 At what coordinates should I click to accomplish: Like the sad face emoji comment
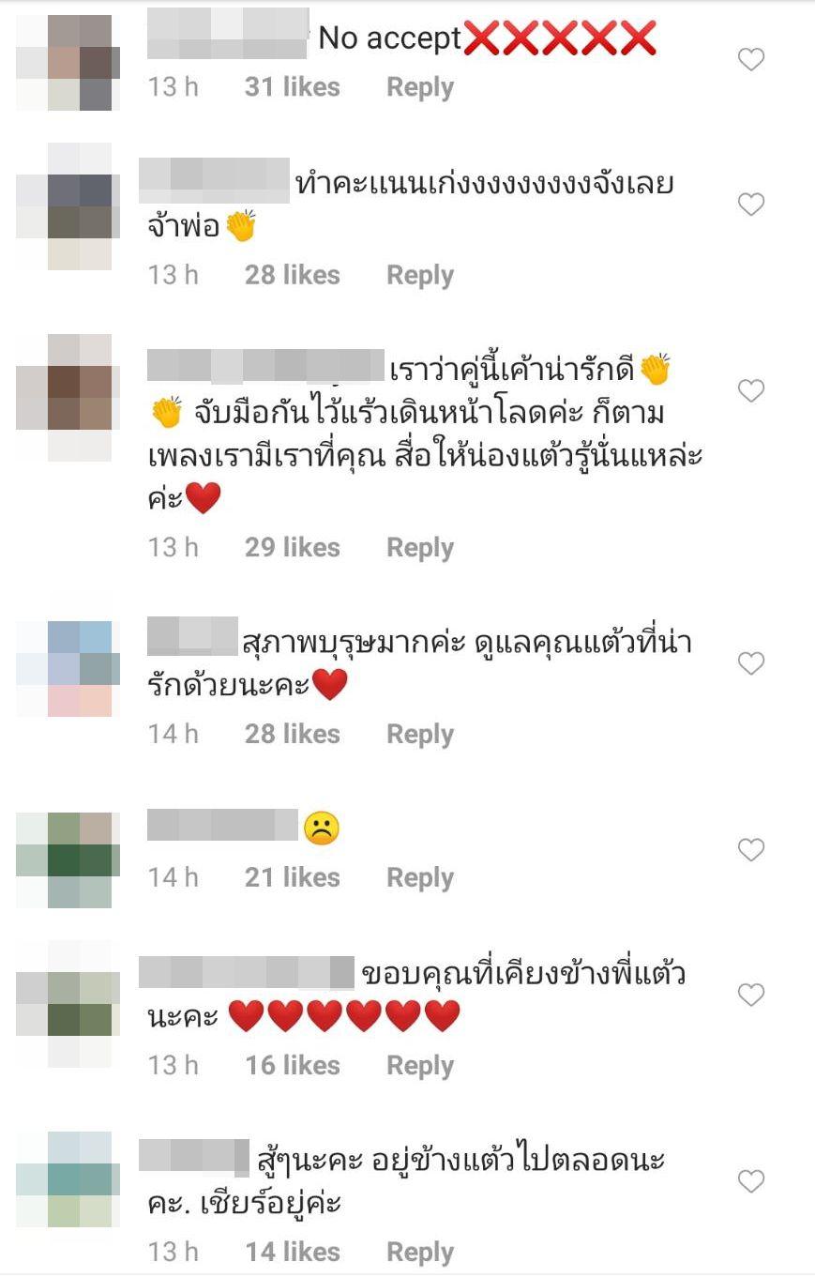751,850
